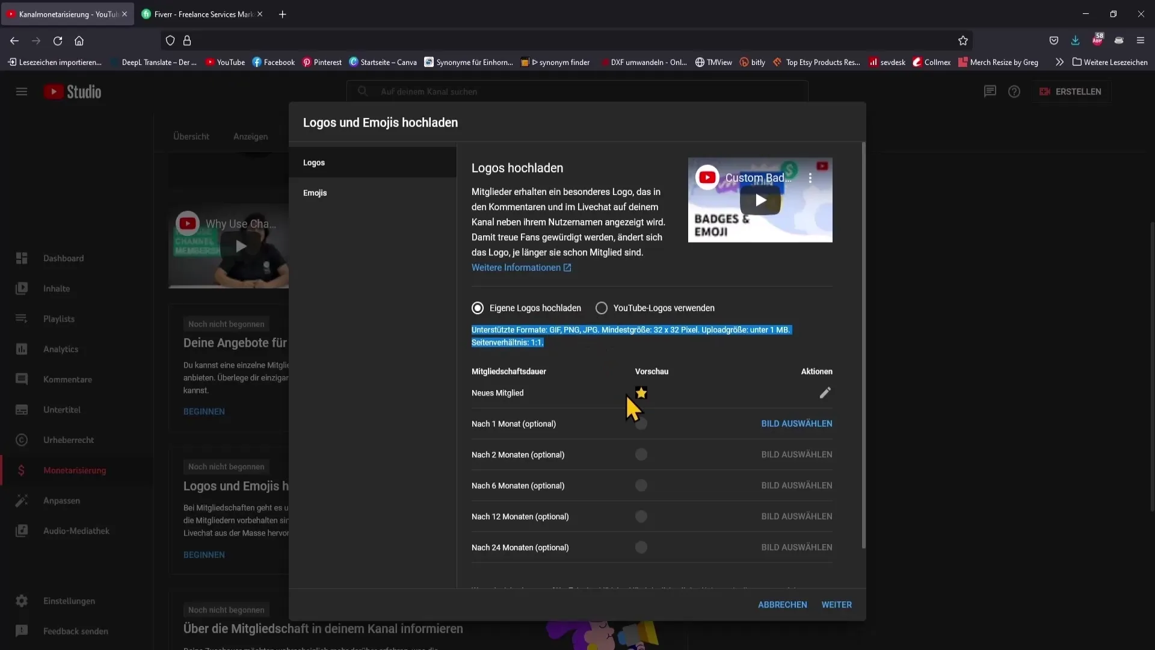Select the Urheberrecht sidebar icon
Image resolution: width=1155 pixels, height=650 pixels.
22,440
